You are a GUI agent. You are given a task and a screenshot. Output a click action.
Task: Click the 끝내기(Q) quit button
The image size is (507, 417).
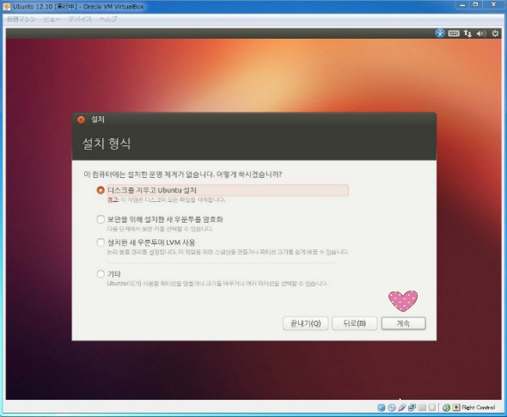coord(306,323)
